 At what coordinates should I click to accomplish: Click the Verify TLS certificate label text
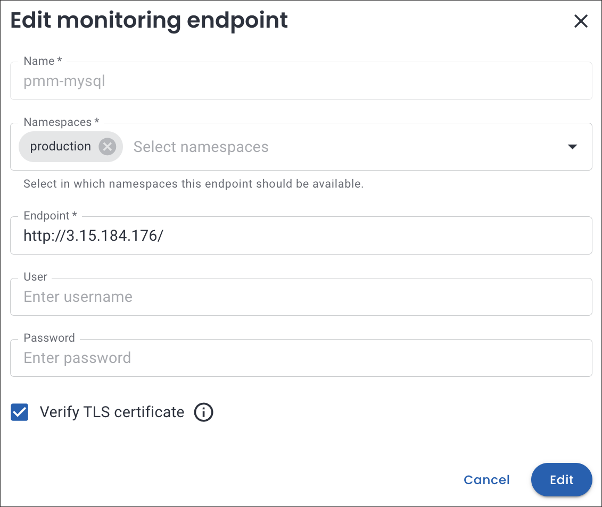pos(112,412)
